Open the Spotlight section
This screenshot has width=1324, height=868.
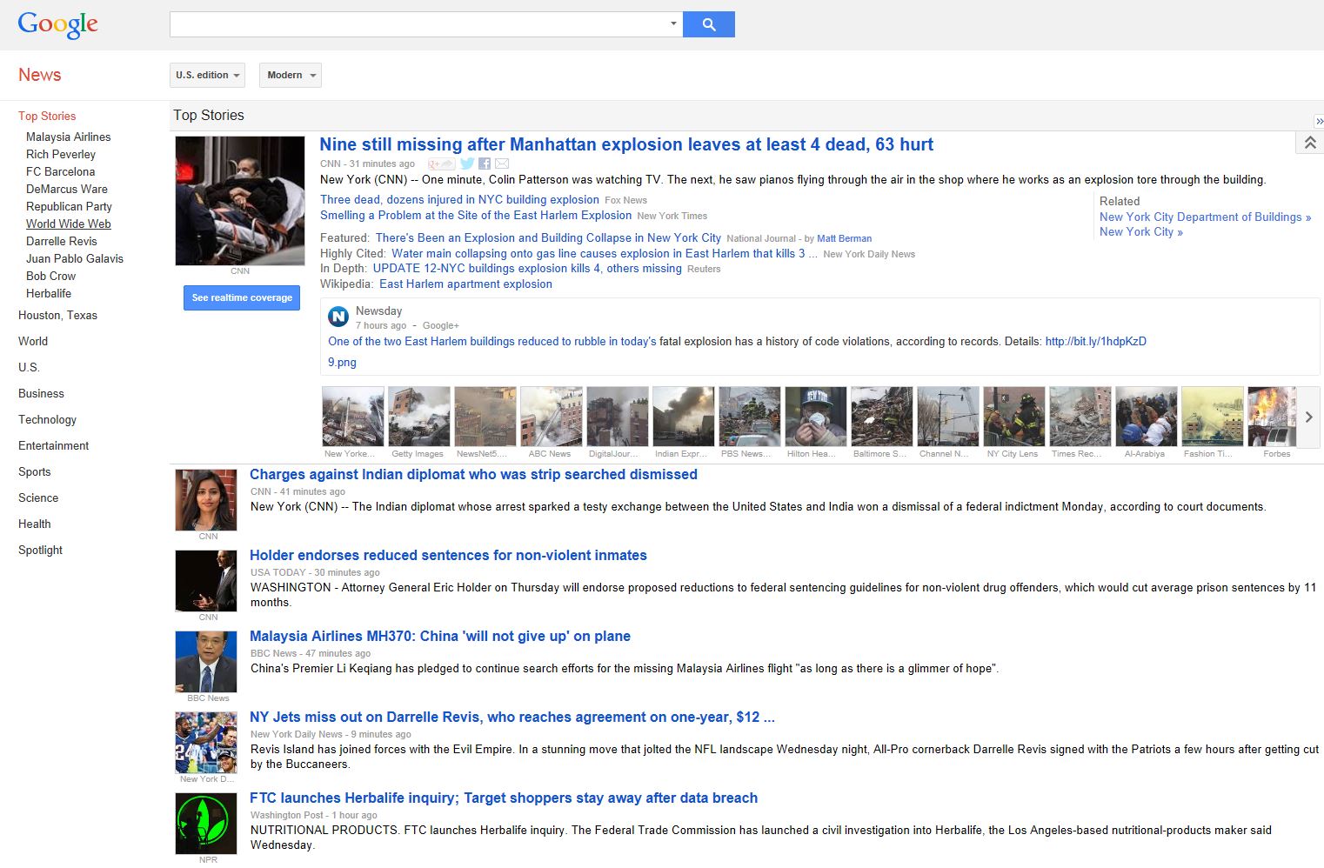pyautogui.click(x=40, y=550)
